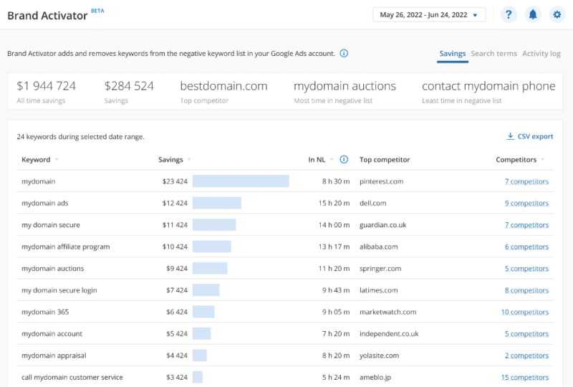
Task: Open the notifications bell icon
Action: [x=532, y=15]
